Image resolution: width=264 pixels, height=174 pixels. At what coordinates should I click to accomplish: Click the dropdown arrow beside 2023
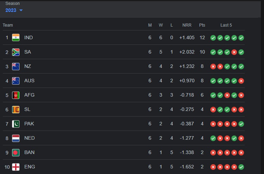[21, 10]
